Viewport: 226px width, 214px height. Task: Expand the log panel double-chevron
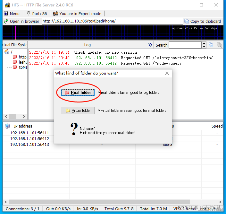tap(150, 45)
